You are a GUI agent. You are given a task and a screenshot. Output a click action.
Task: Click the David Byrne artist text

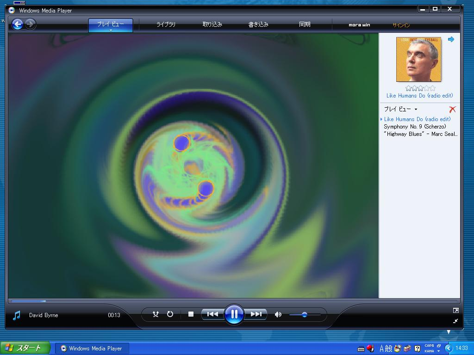pos(44,315)
